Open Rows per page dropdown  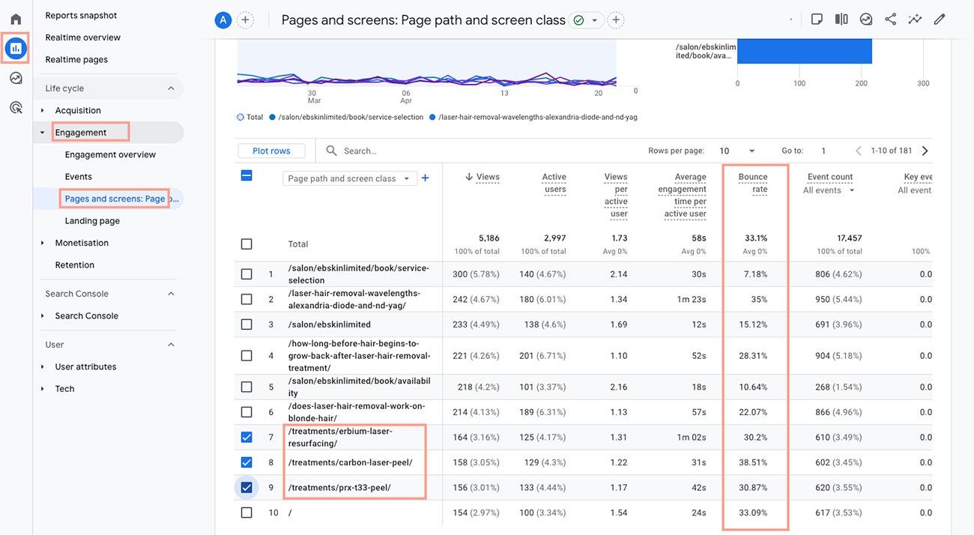point(737,151)
